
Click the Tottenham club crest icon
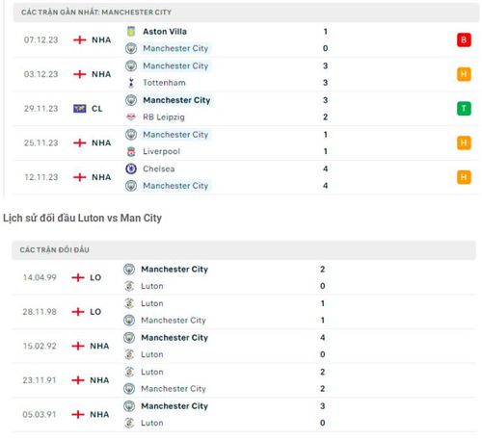coord(131,83)
